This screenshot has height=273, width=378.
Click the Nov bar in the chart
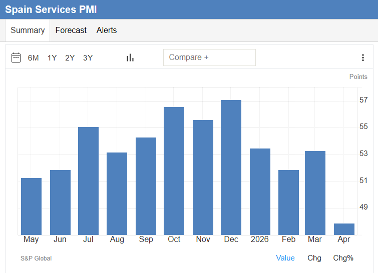tap(203, 177)
